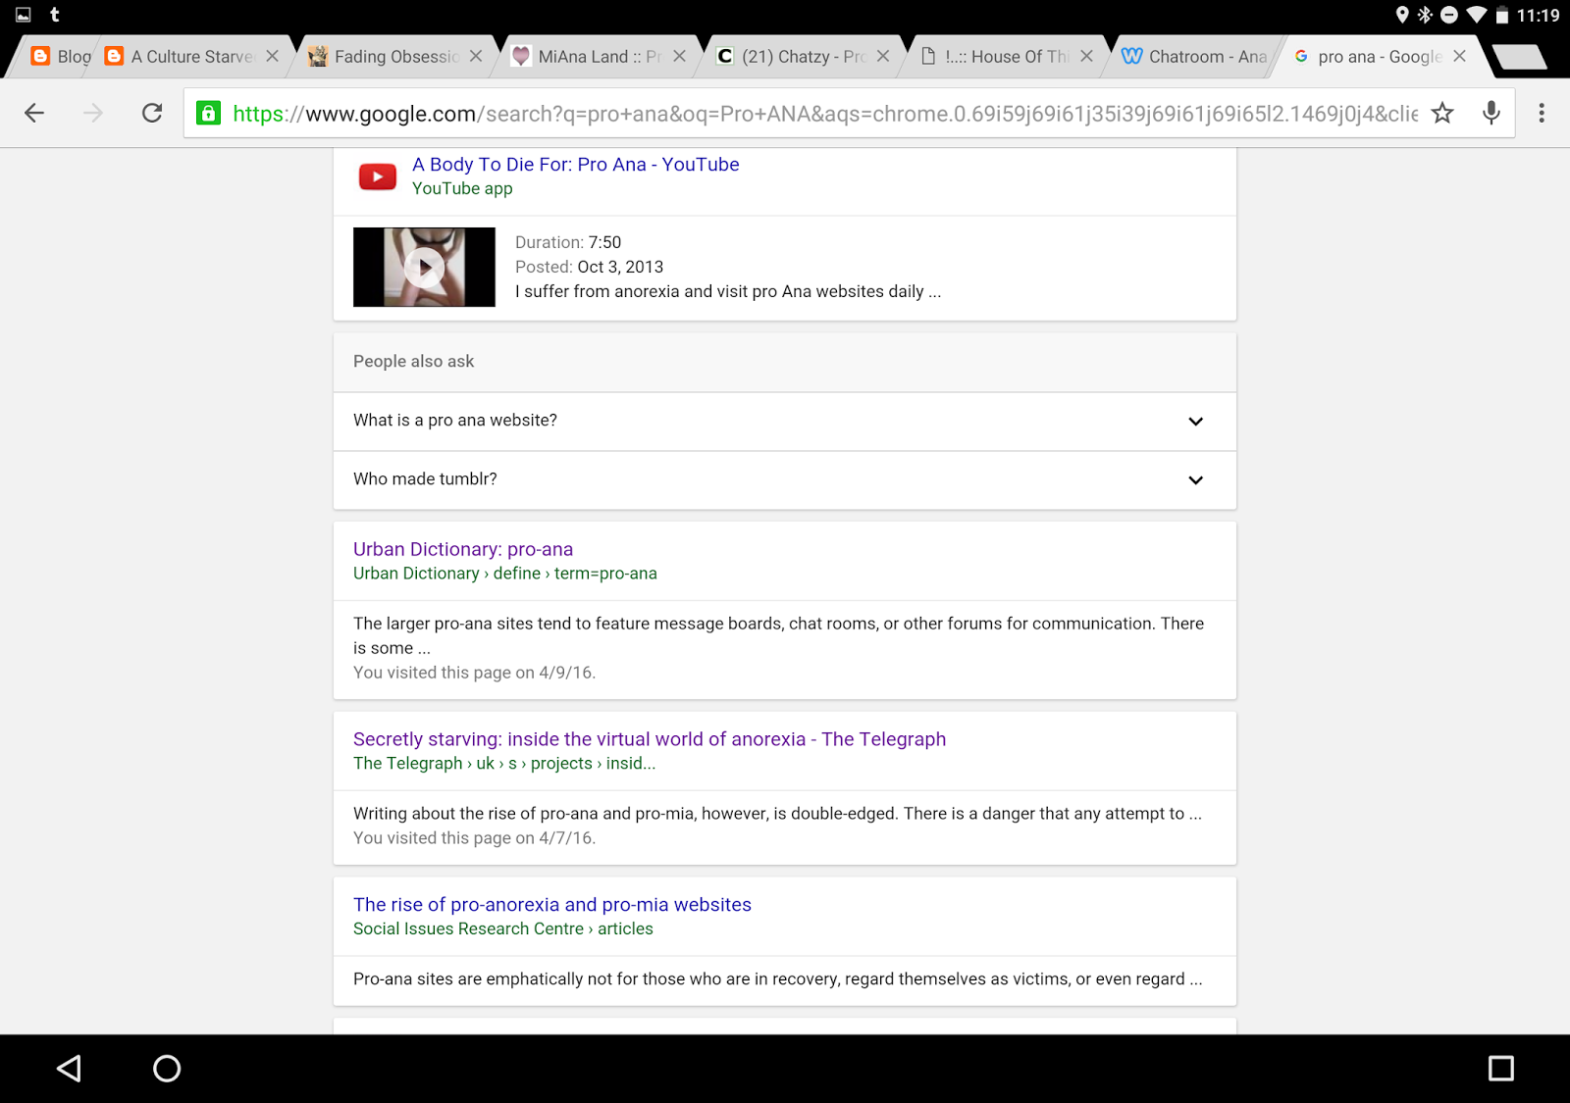1570x1103 pixels.
Task: Click the Urban Dictionary result snippet text
Action: (779, 635)
